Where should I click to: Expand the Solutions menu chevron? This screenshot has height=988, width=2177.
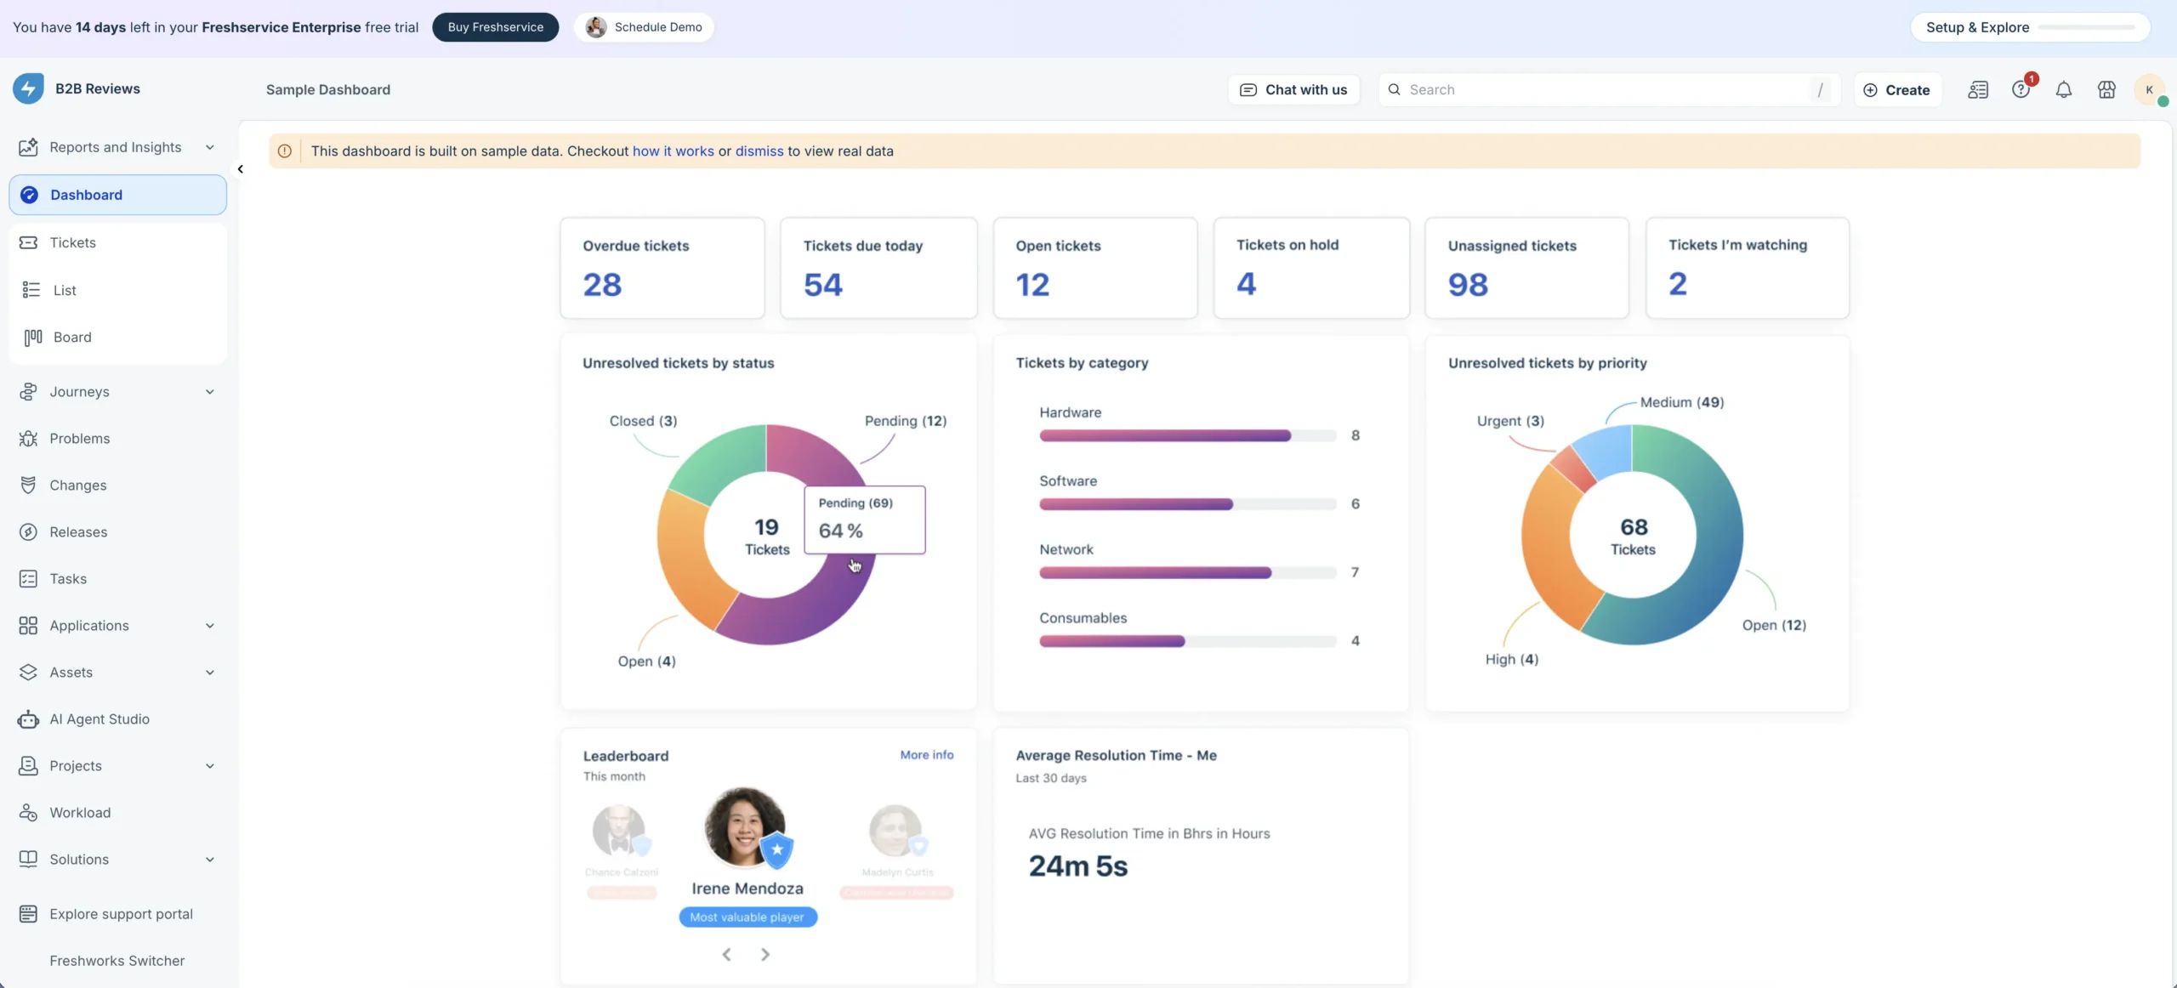coord(210,860)
